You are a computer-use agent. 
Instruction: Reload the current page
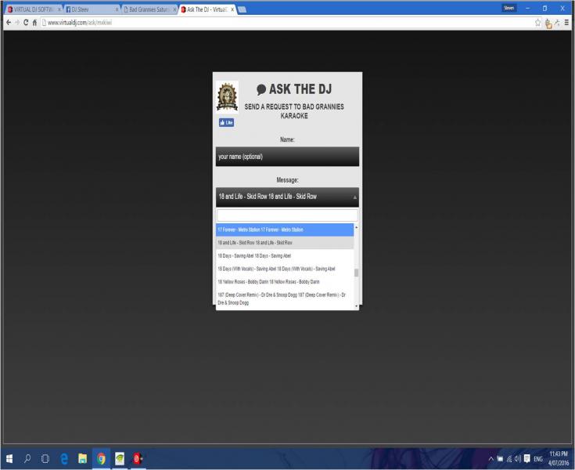pyautogui.click(x=26, y=23)
